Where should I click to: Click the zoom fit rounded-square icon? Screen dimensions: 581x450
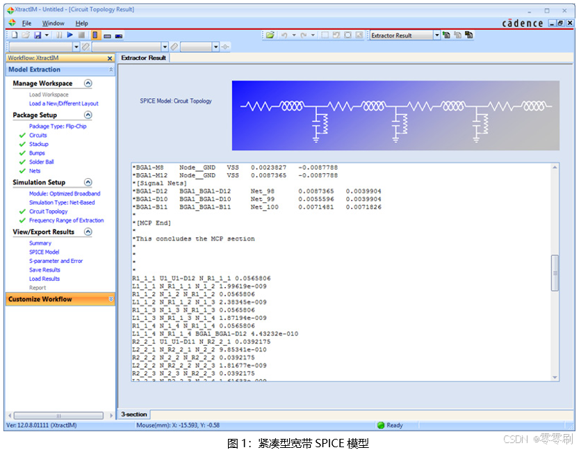[347, 35]
